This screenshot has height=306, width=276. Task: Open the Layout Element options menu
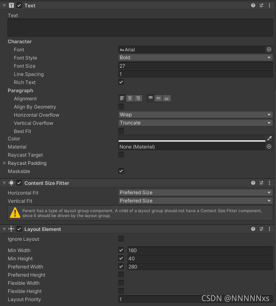coord(269,229)
